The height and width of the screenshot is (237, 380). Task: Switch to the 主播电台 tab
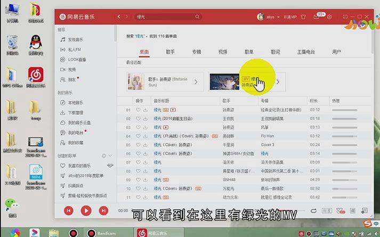point(306,52)
